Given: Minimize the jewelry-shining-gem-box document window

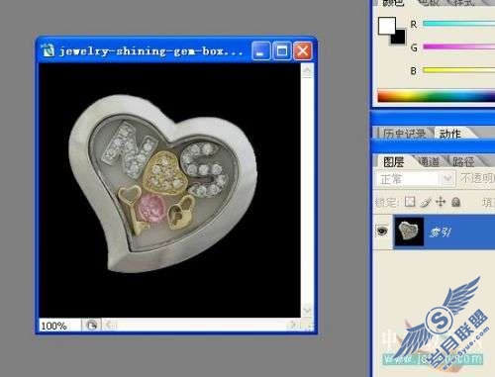Looking at the screenshot, I should 261,51.
